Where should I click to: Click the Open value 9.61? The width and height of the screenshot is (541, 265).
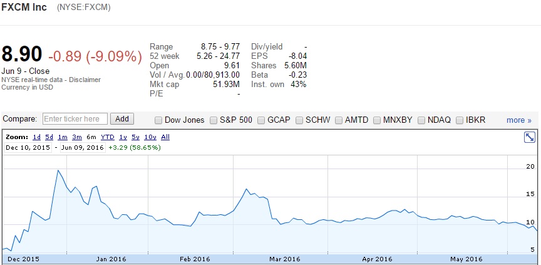pyautogui.click(x=232, y=66)
